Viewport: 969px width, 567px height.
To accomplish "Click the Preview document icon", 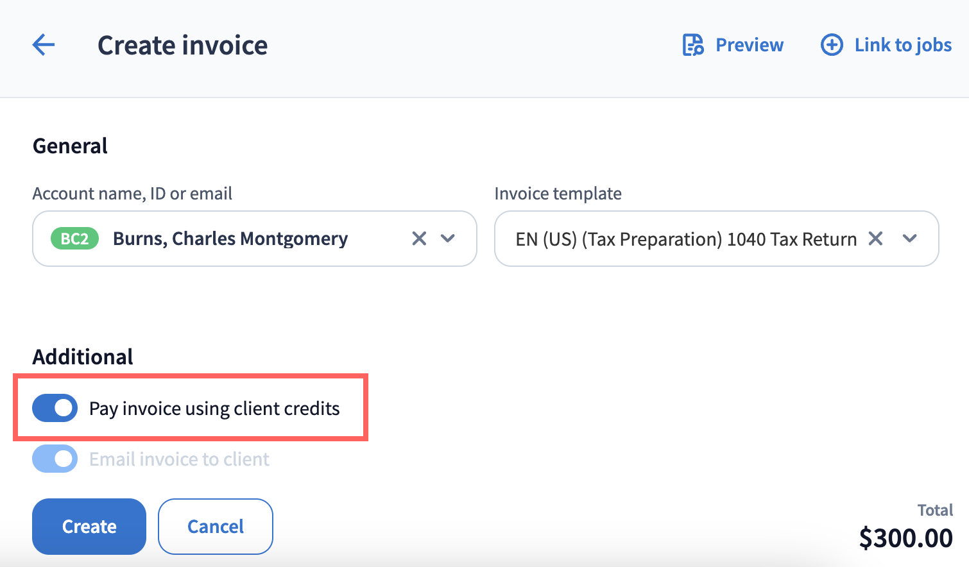I will pyautogui.click(x=693, y=45).
